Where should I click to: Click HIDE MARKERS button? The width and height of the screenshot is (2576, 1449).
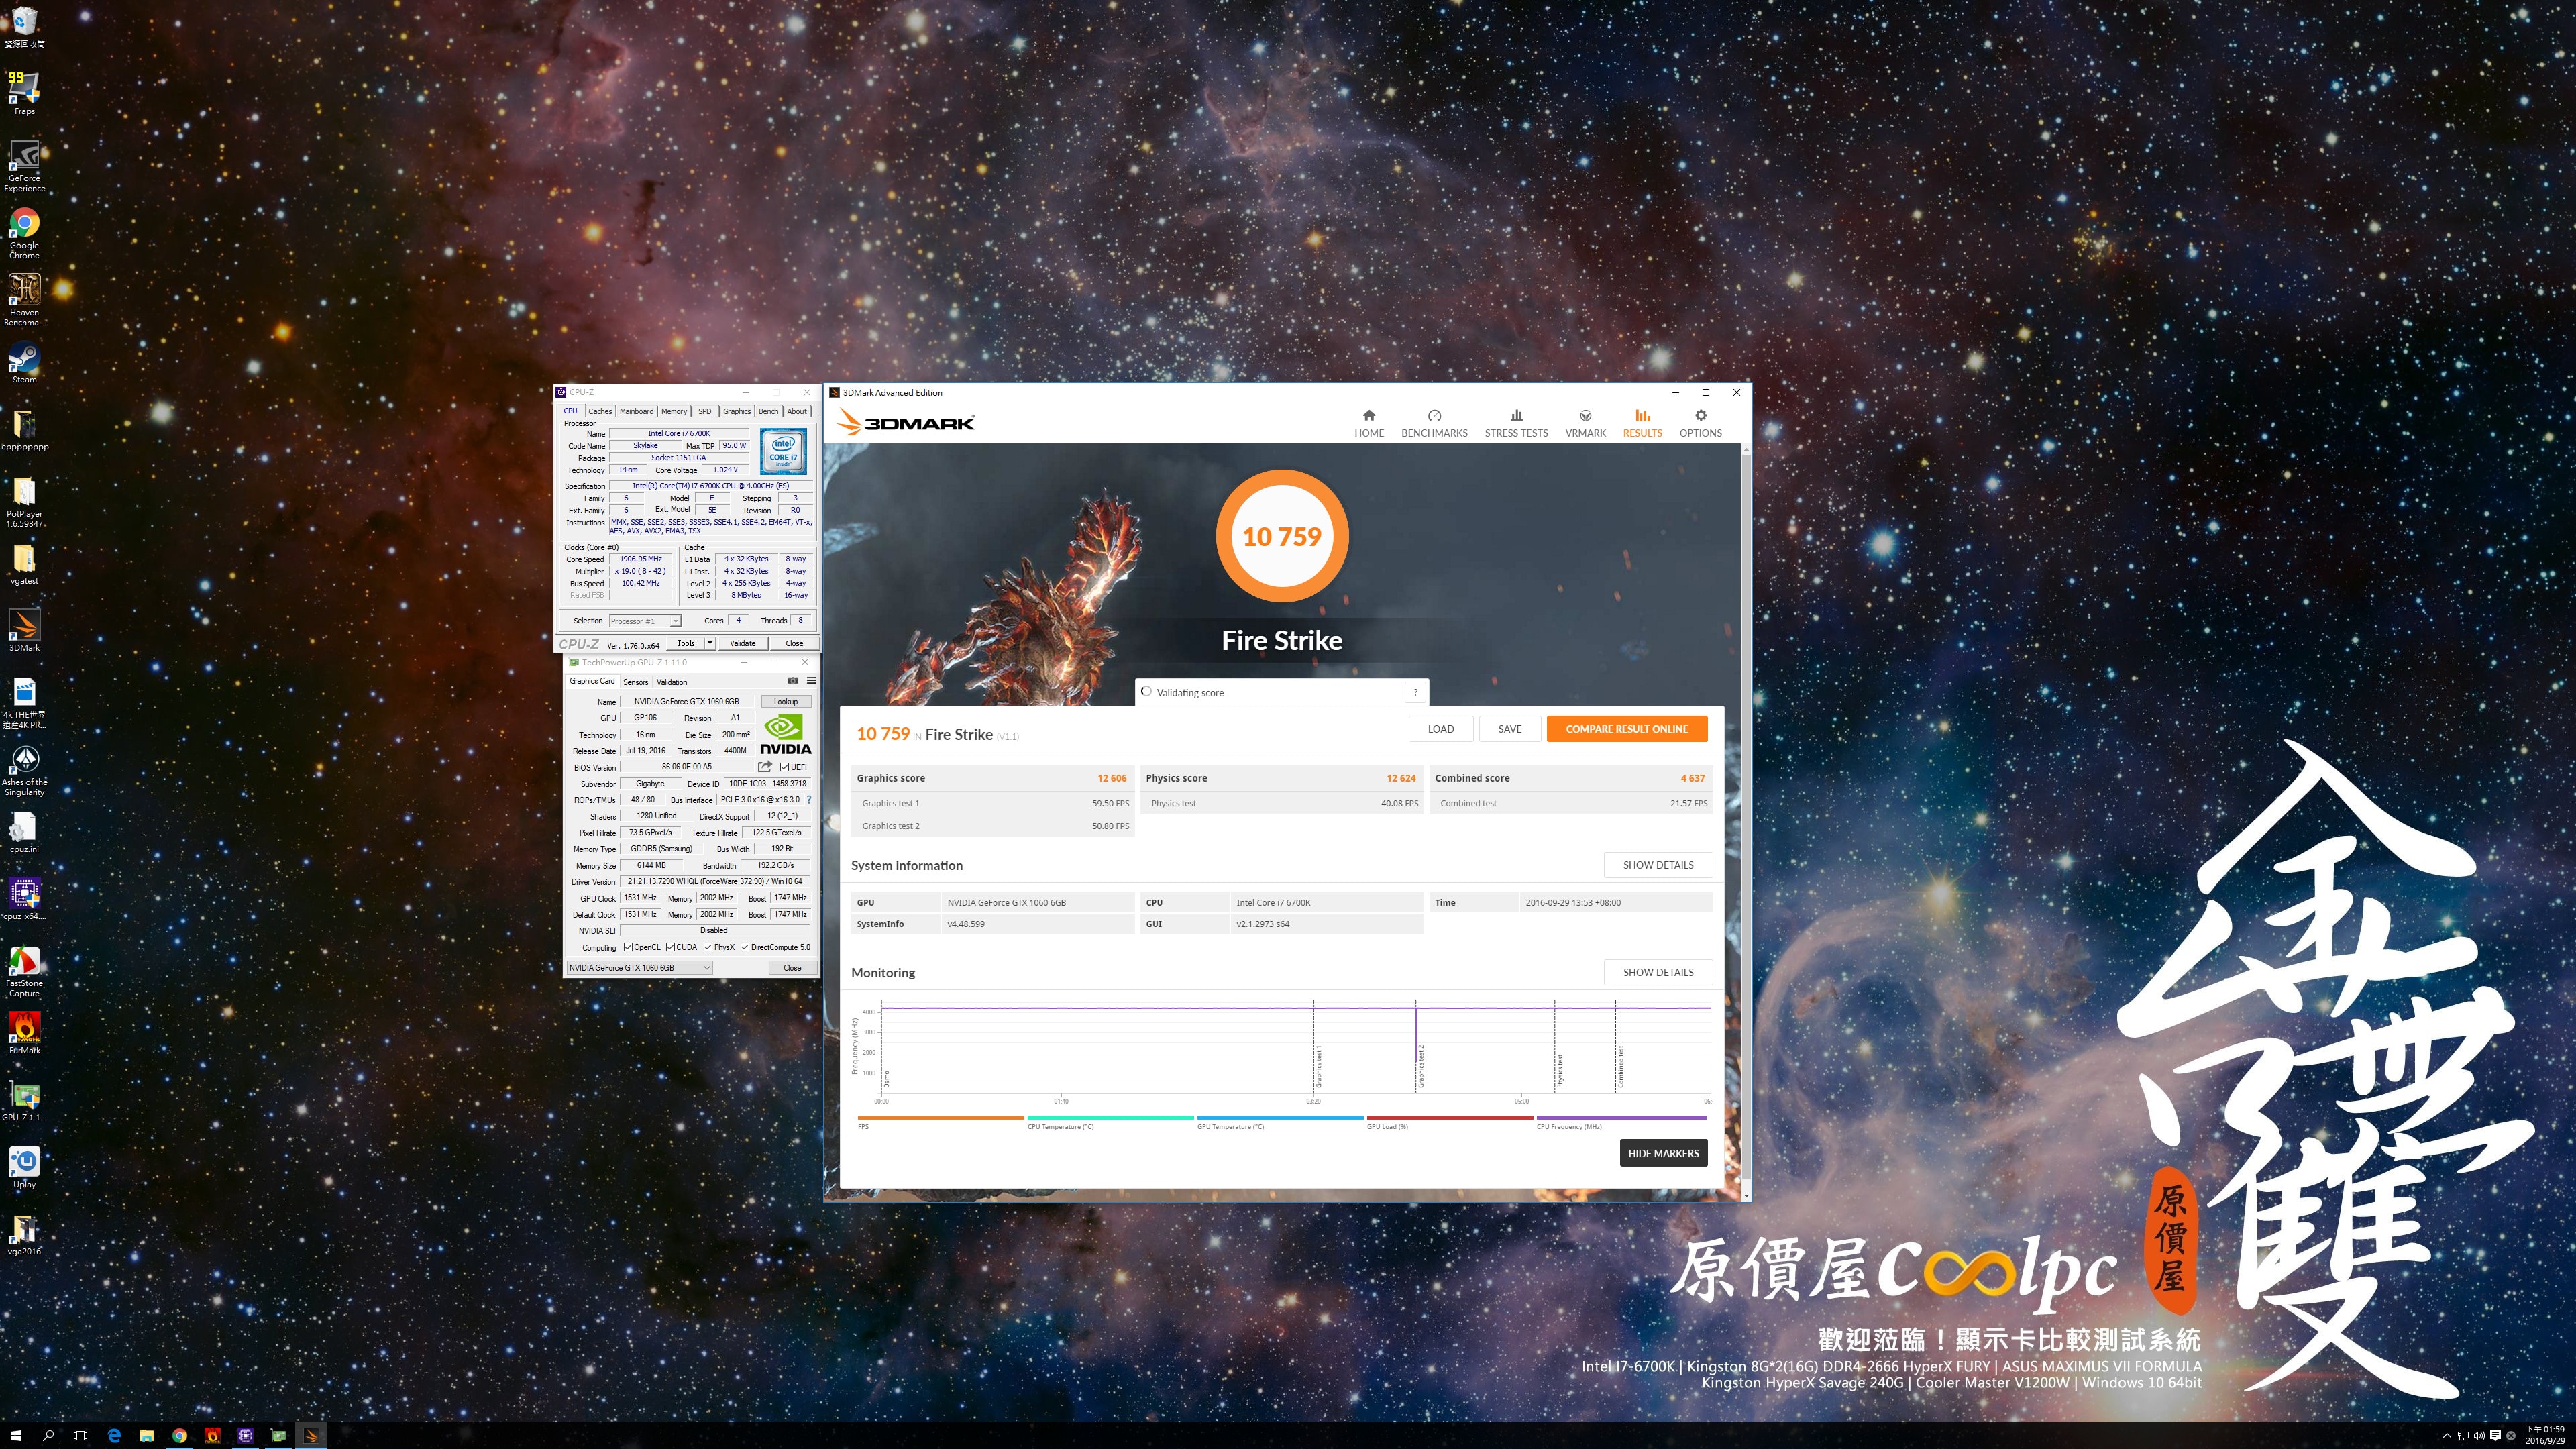pyautogui.click(x=1663, y=1153)
